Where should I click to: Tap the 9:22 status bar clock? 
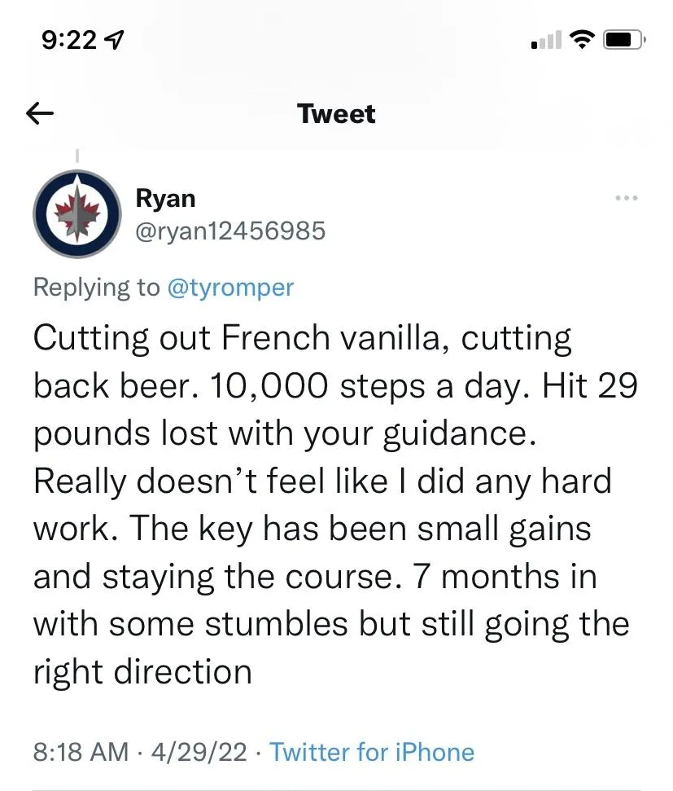[68, 40]
